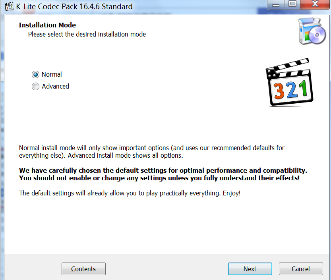
Task: Click the large 321 clapperboard logo
Action: pyautogui.click(x=289, y=82)
